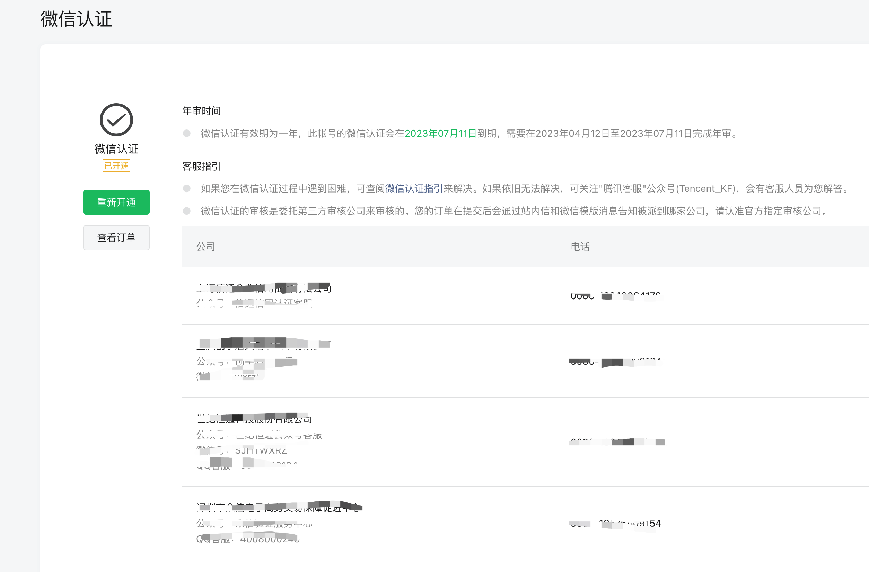Open orders with the 查看订单 button

tap(116, 238)
